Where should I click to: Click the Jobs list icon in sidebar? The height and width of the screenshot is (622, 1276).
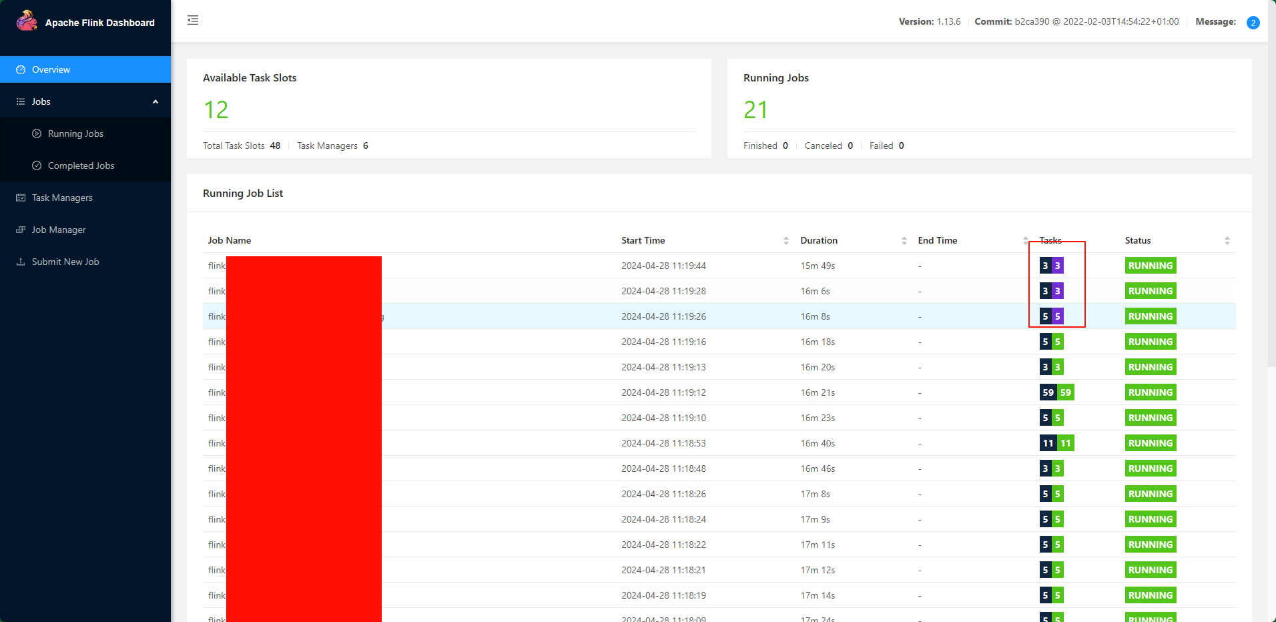pyautogui.click(x=21, y=101)
